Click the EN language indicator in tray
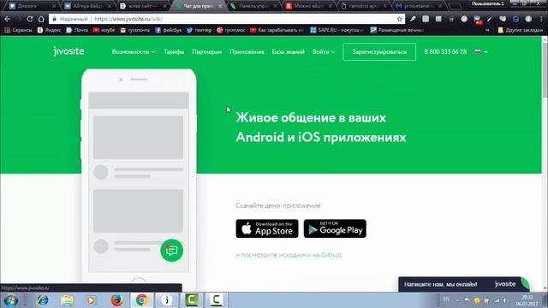The height and width of the screenshot is (308, 548). [446, 299]
